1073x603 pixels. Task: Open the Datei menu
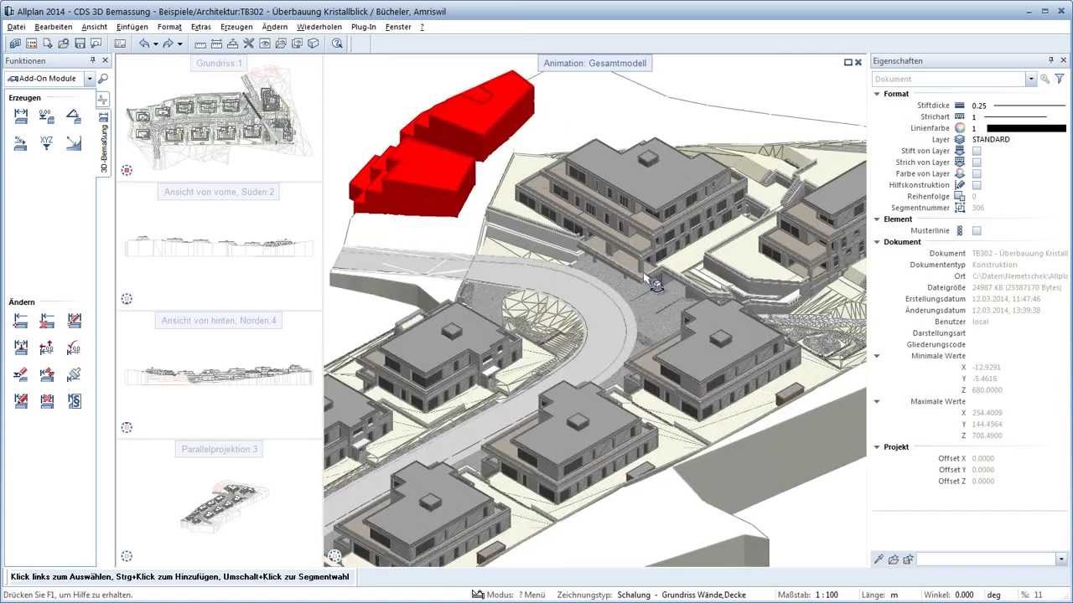[x=16, y=27]
